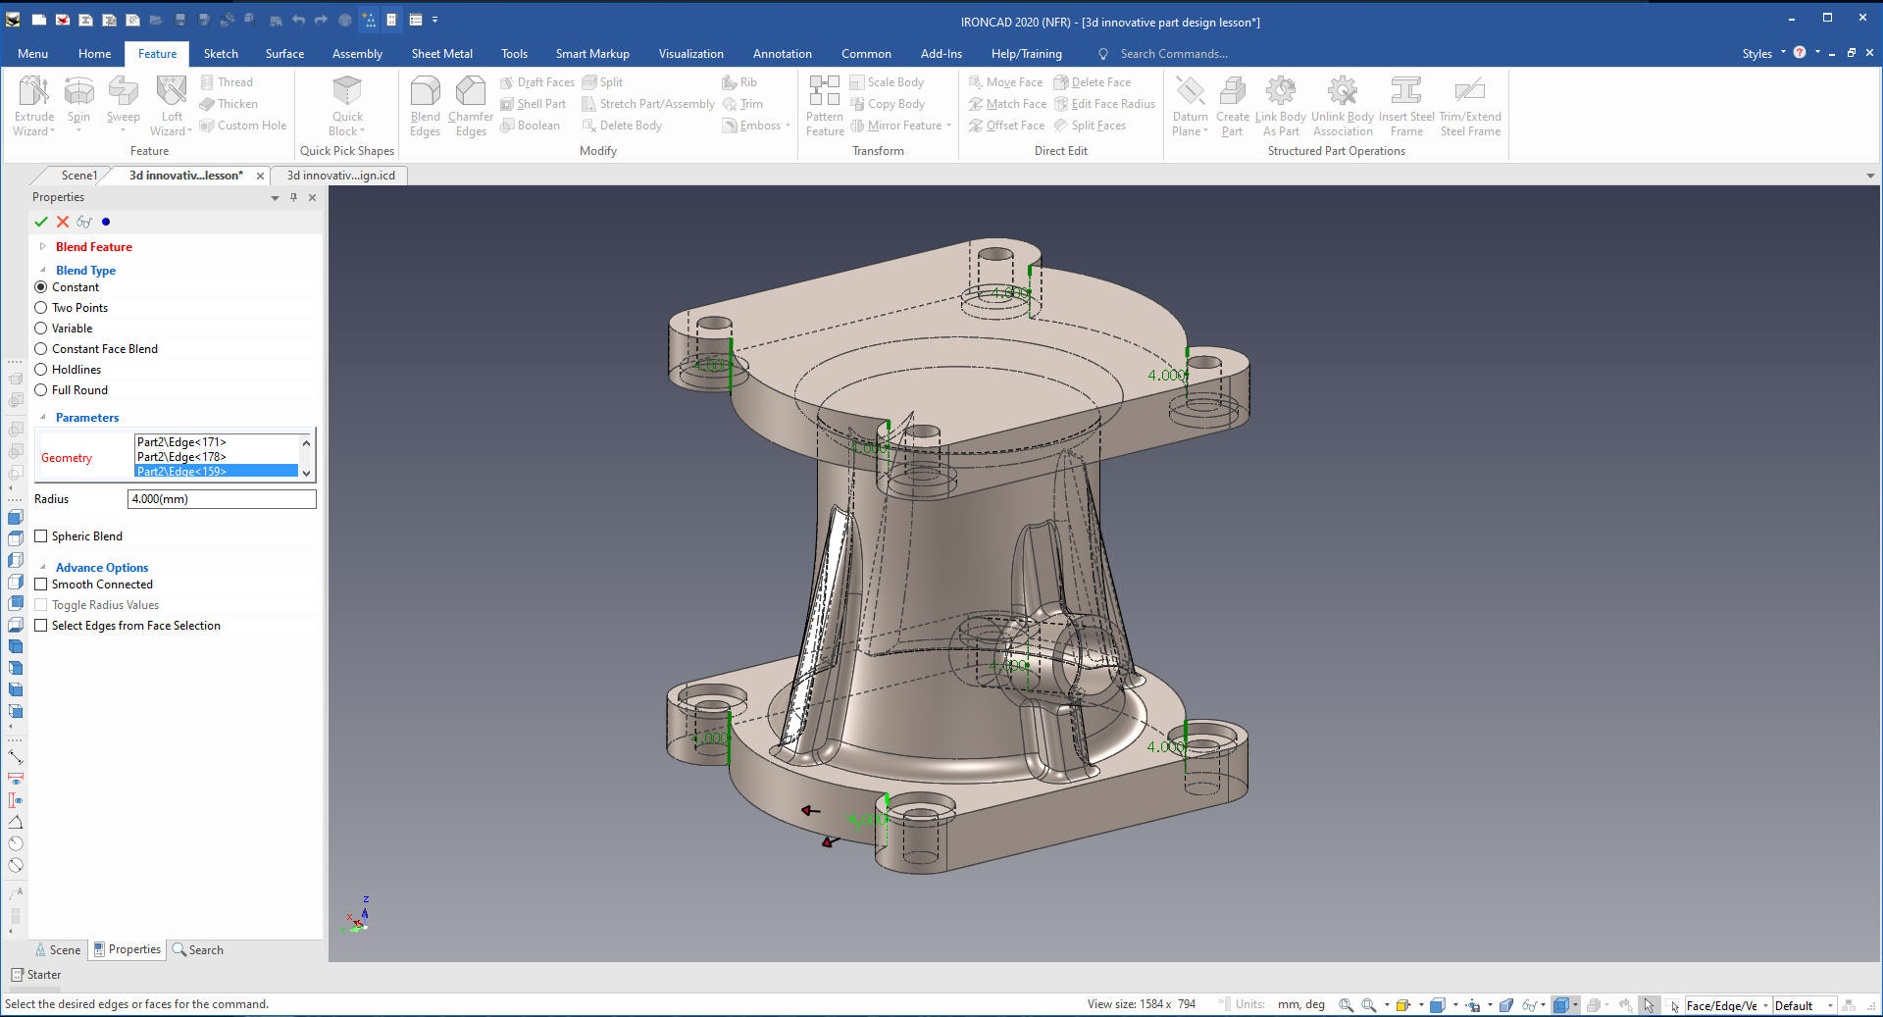Switch to the Sheet Metal ribbon tab
The image size is (1883, 1017).
(441, 54)
